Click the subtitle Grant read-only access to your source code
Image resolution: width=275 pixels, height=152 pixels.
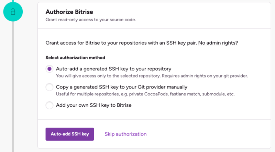91,20
